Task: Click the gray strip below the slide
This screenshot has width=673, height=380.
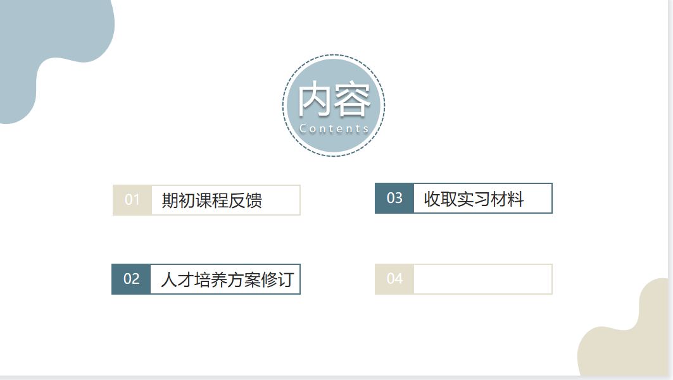Action: click(317, 377)
